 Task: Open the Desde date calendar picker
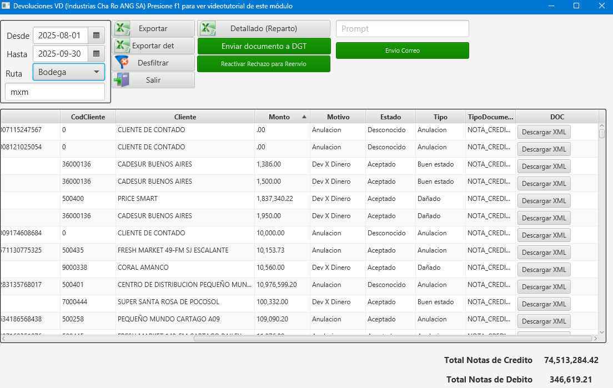point(97,36)
